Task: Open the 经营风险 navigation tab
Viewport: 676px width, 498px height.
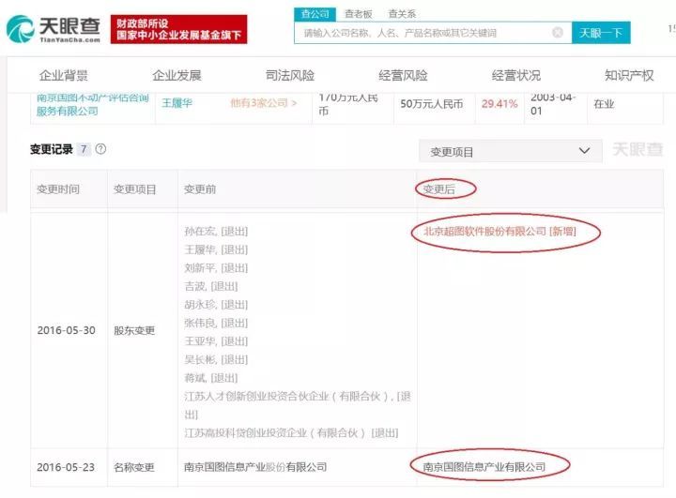Action: tap(403, 76)
